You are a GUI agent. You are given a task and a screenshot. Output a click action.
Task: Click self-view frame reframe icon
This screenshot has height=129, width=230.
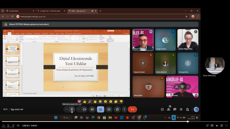[177, 87]
